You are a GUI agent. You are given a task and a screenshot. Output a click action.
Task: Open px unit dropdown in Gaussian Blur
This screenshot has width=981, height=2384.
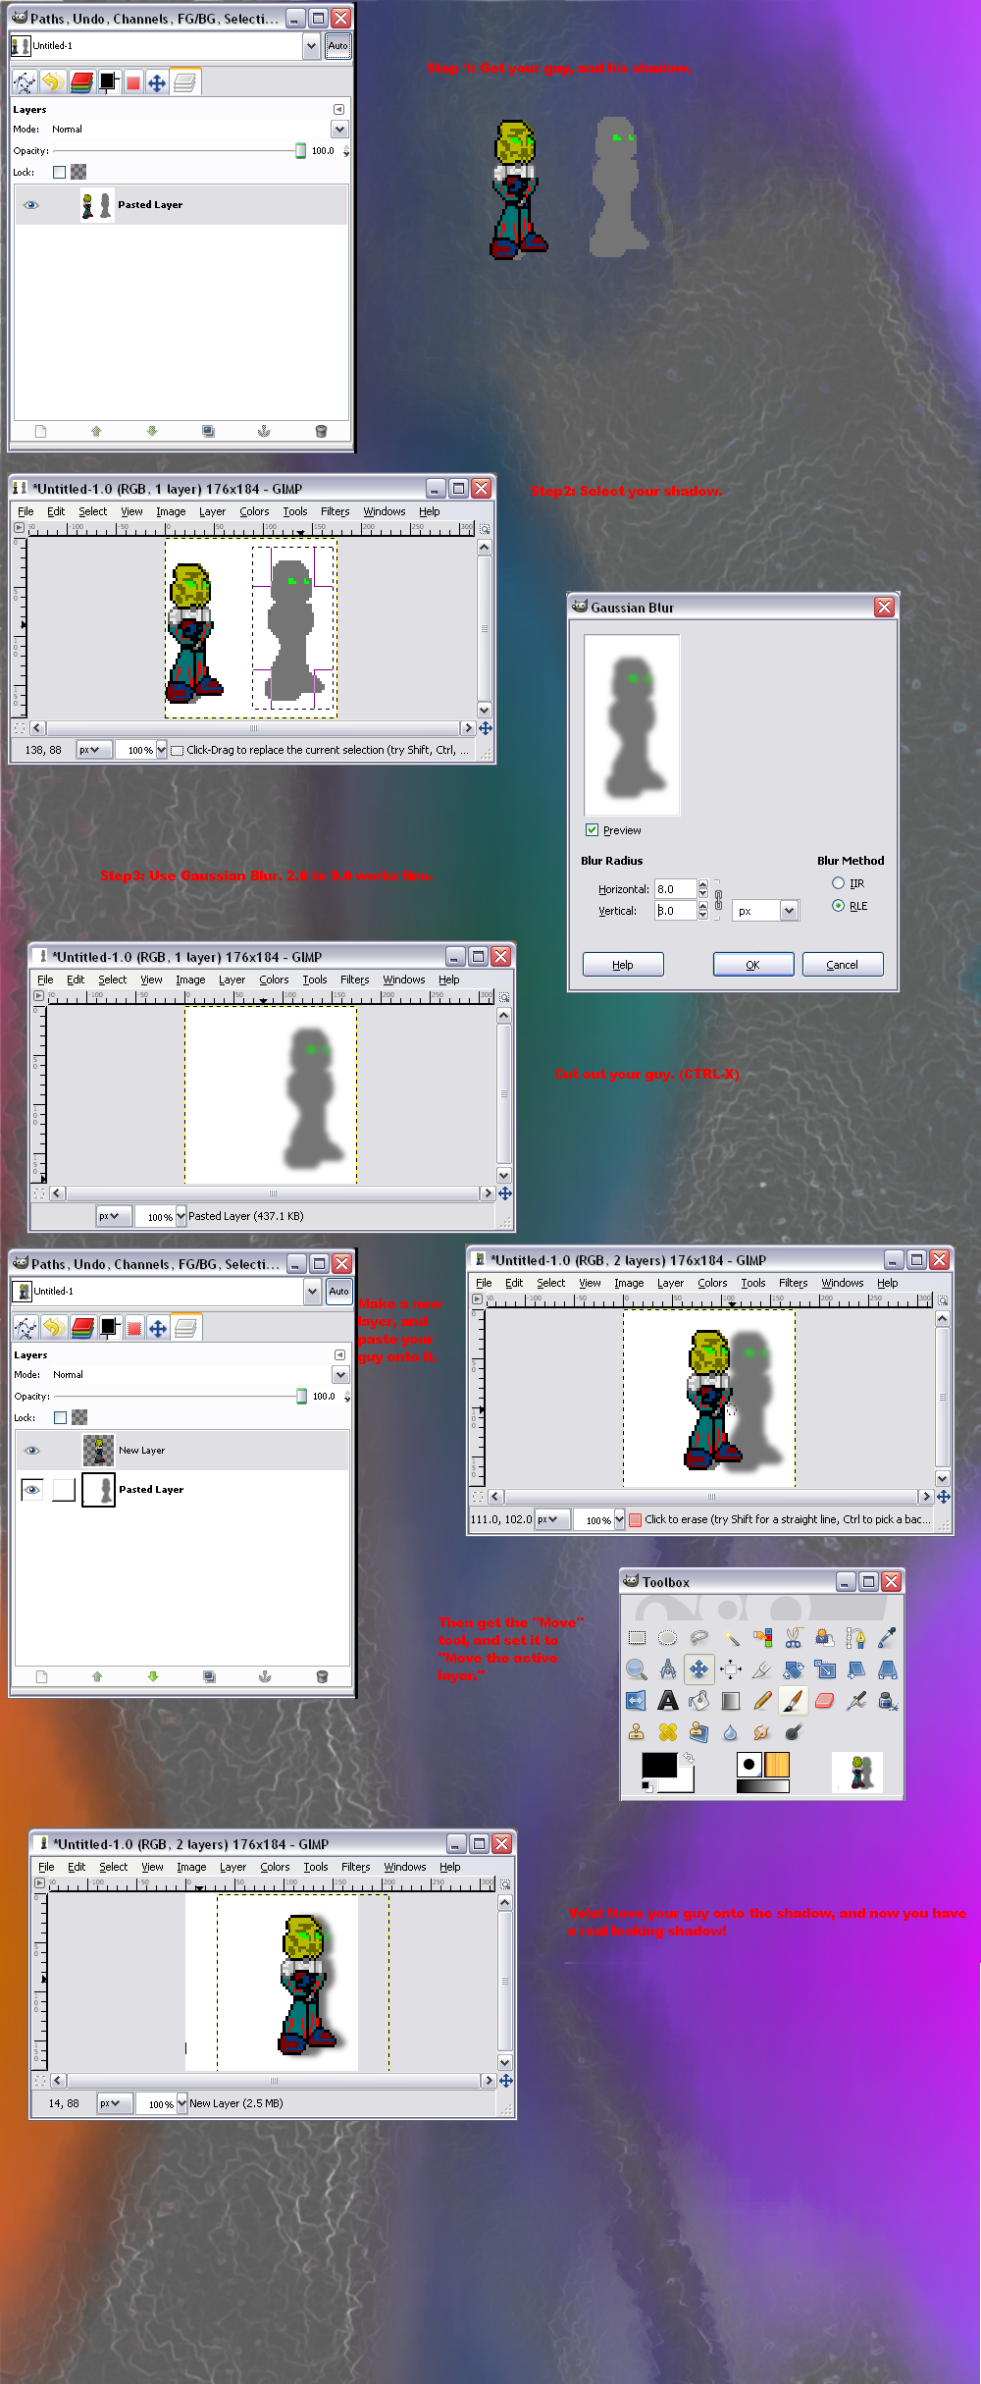click(766, 911)
